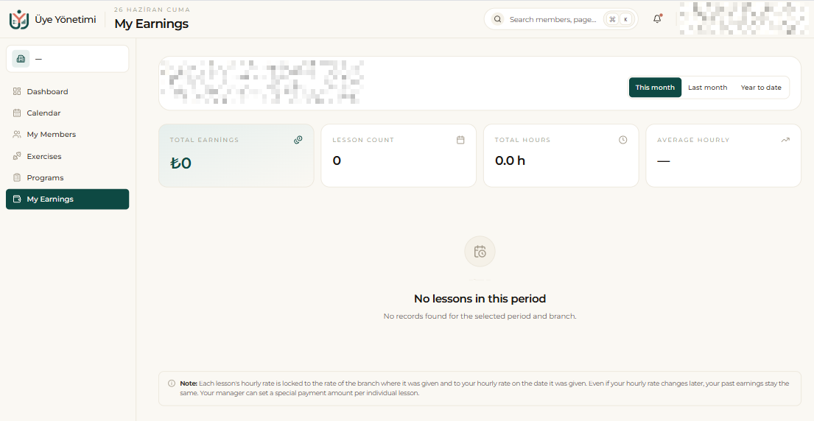Click the Total Earnings coins icon
814x421 pixels.
(x=298, y=140)
